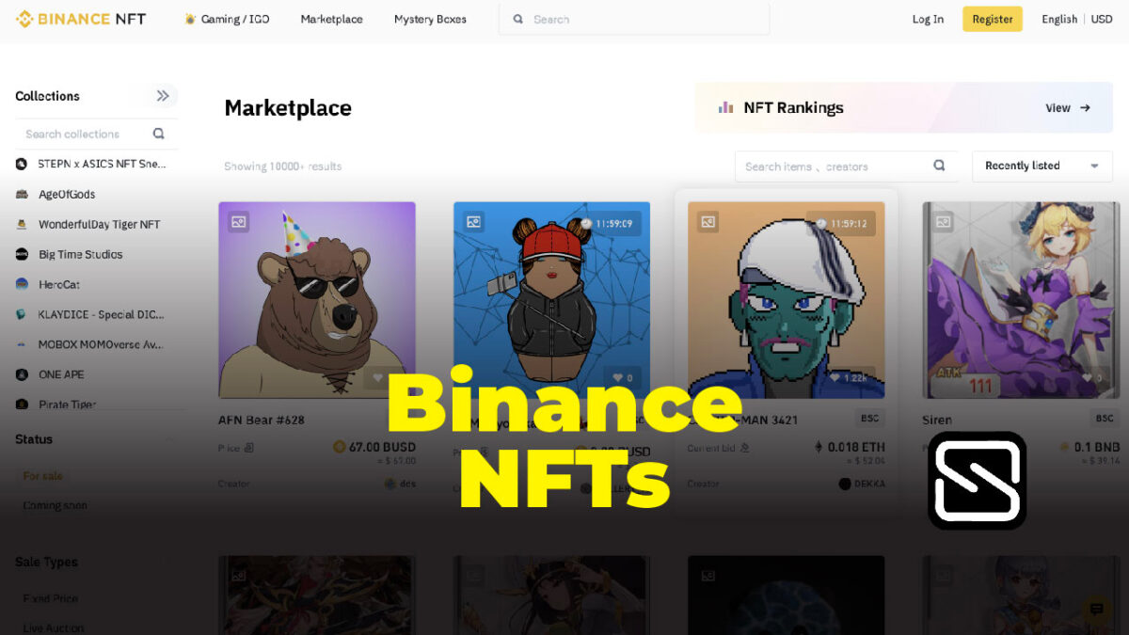Select the For sale status option
1129x635 pixels.
pyautogui.click(x=43, y=476)
